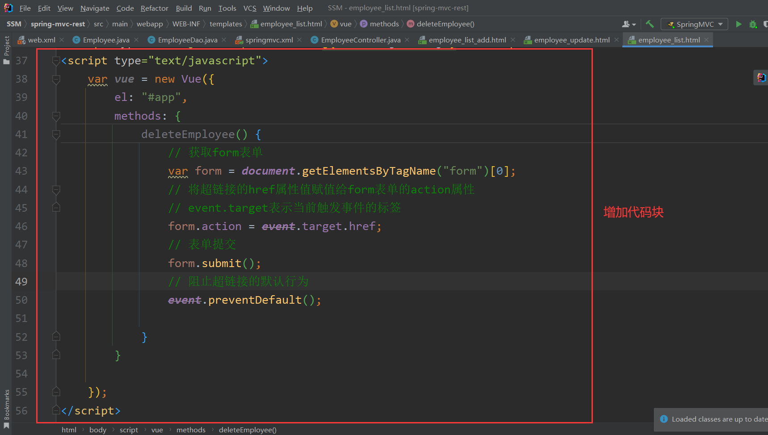This screenshot has height=435, width=768.
Task: Collapse the script tag fold on line 37
Action: (x=56, y=61)
